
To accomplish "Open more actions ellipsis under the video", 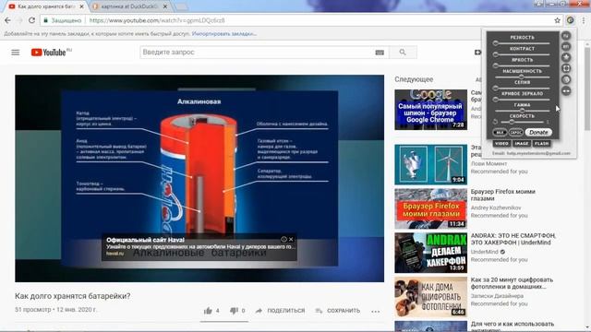I will click(x=375, y=312).
